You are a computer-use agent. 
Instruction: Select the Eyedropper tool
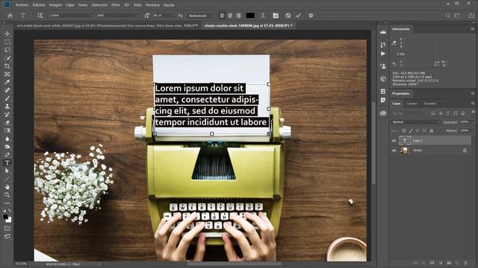pos(7,82)
